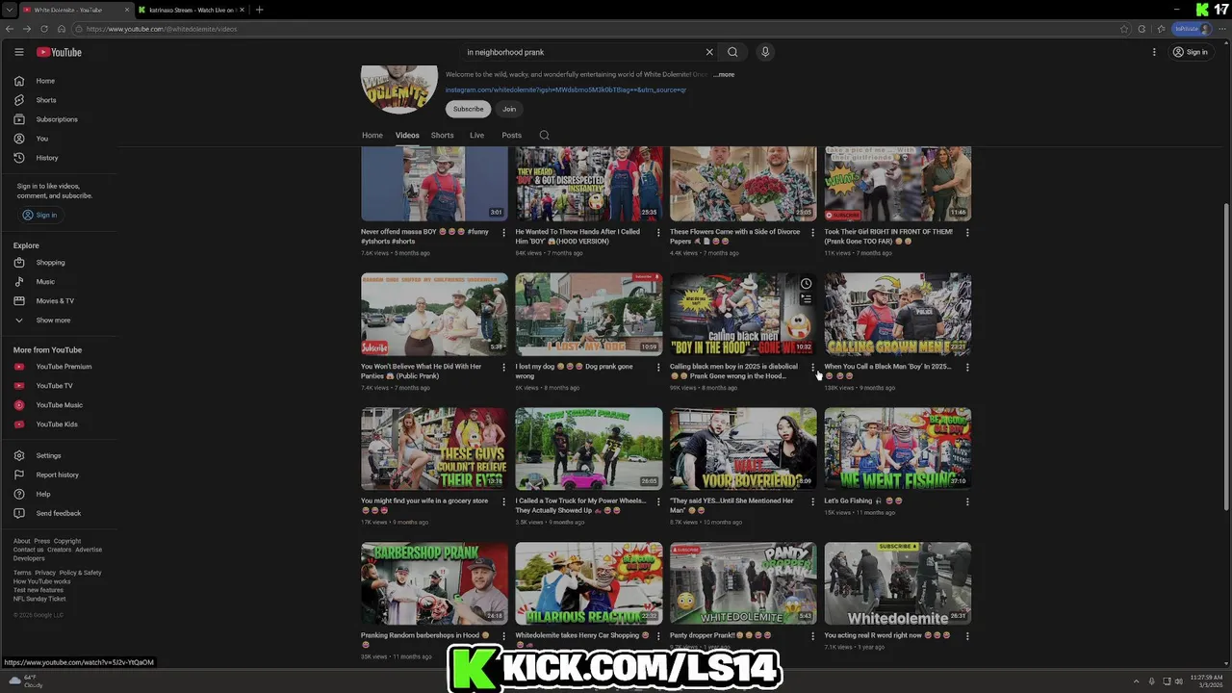Screen dimensions: 1232x693
Task: Reload the page with browser refresh button
Action: click(x=44, y=29)
